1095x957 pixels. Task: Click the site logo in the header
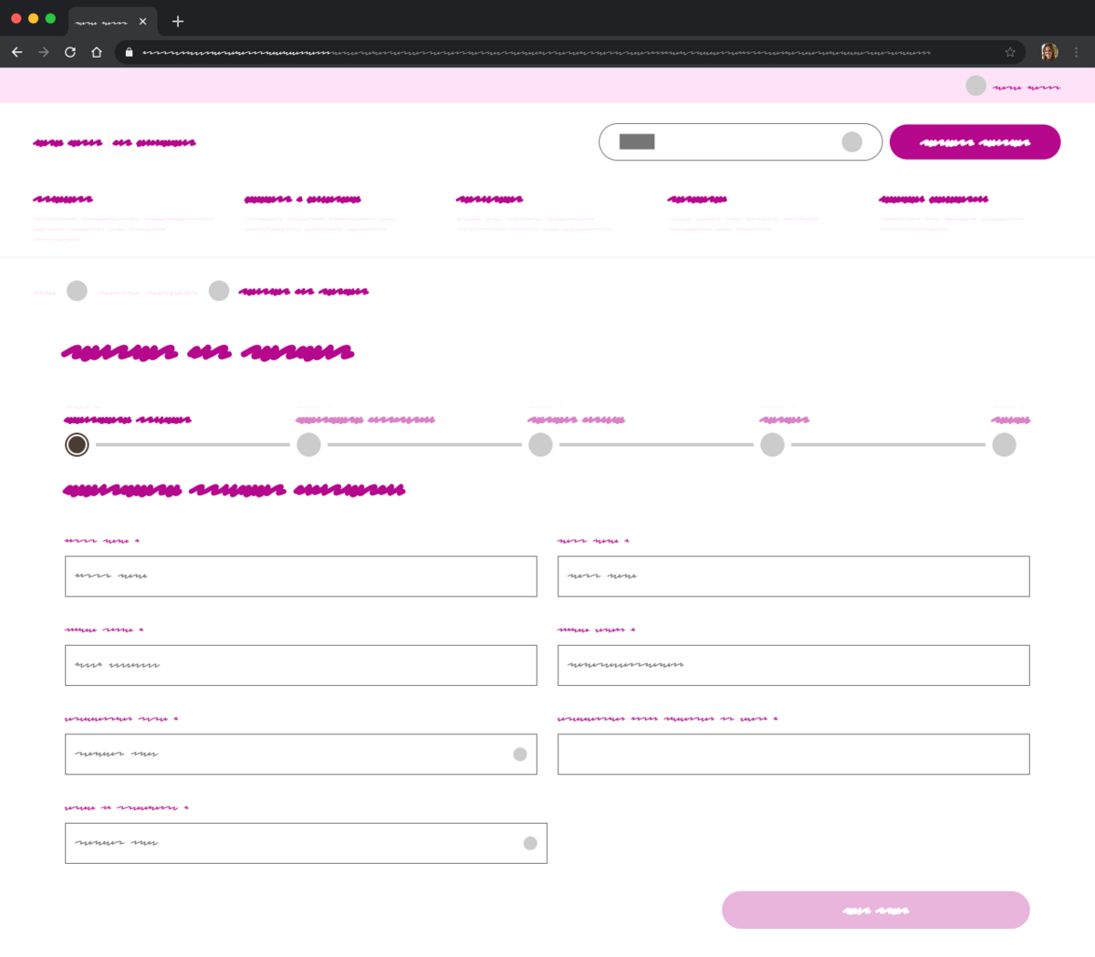114,142
